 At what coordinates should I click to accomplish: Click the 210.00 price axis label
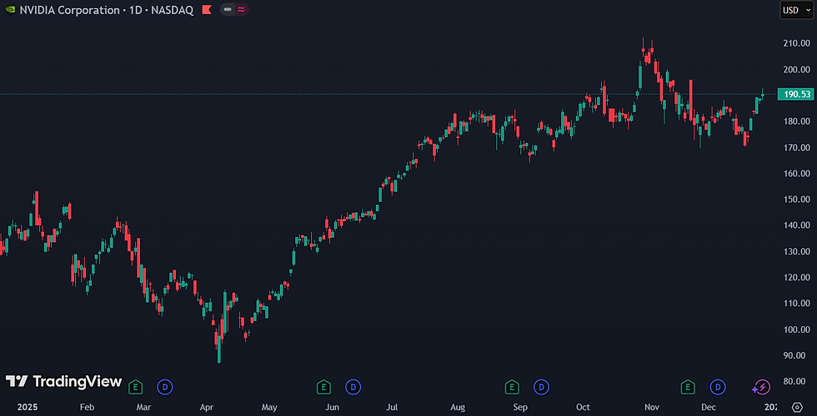tap(797, 43)
